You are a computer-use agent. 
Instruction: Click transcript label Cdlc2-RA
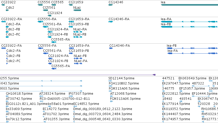click(13, 24)
